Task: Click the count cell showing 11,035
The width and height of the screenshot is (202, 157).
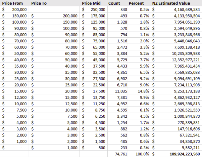Action: click(118, 91)
